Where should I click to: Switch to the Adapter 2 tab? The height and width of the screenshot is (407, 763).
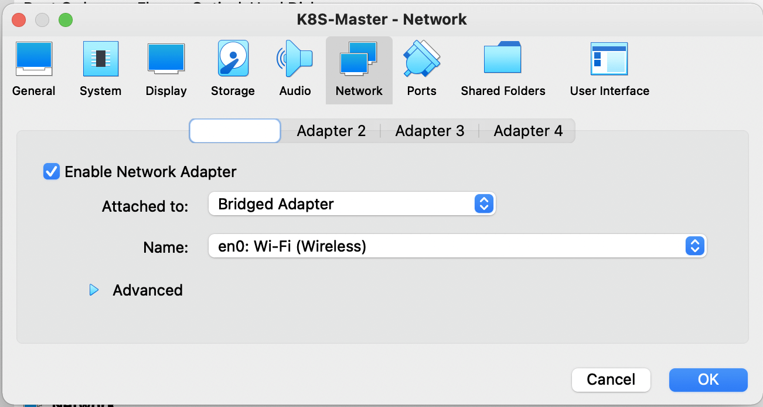coord(331,131)
